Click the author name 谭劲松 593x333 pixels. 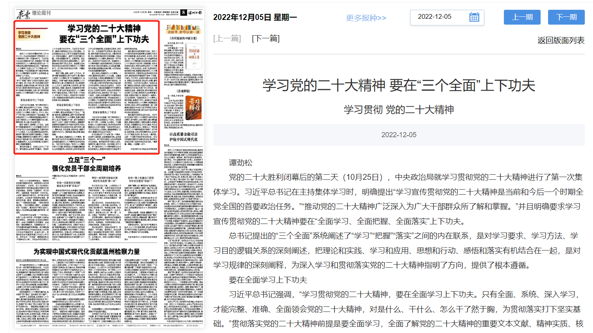(x=241, y=163)
